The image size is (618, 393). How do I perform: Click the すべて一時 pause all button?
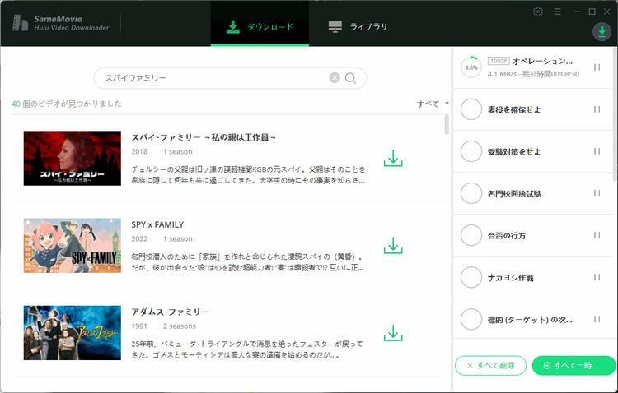point(574,366)
